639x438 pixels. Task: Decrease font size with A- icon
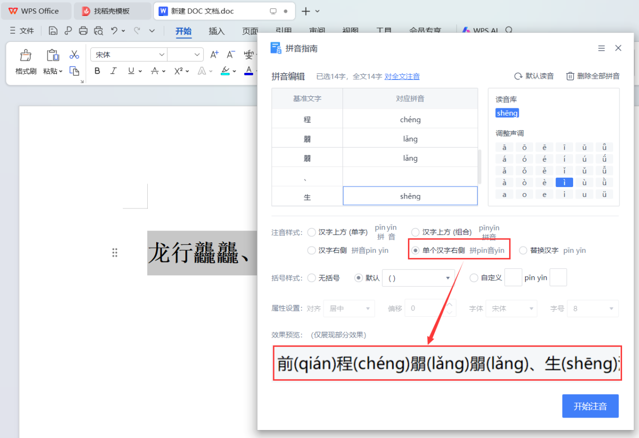click(231, 54)
